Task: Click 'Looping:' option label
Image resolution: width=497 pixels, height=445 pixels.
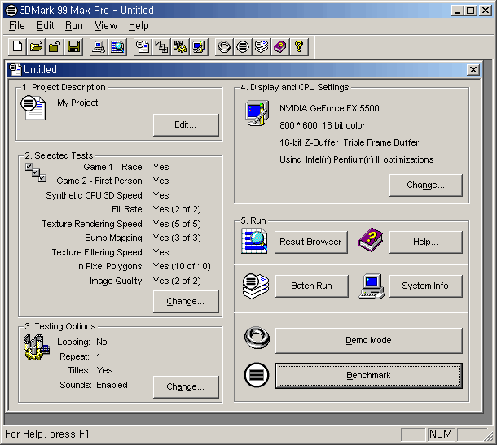Action: pyautogui.click(x=73, y=342)
